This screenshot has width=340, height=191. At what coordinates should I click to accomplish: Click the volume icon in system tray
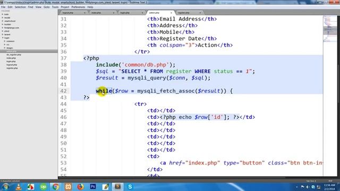(x=308, y=187)
